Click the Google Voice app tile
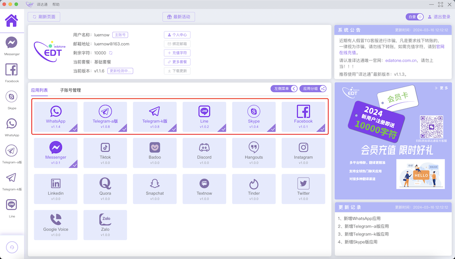Screen dimensions: 455x259 click(x=56, y=224)
